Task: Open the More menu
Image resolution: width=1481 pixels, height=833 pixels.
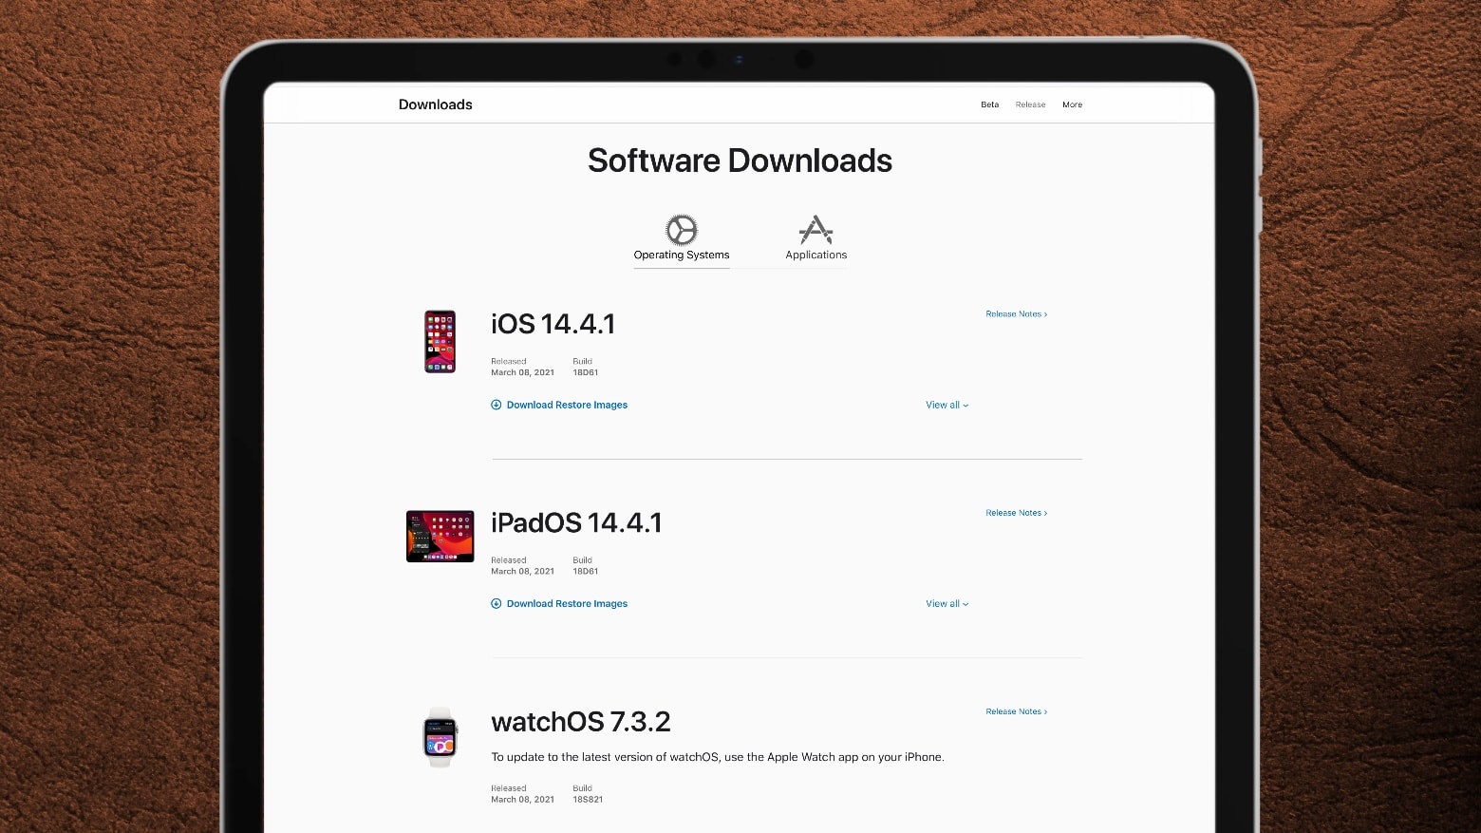Action: coord(1072,104)
